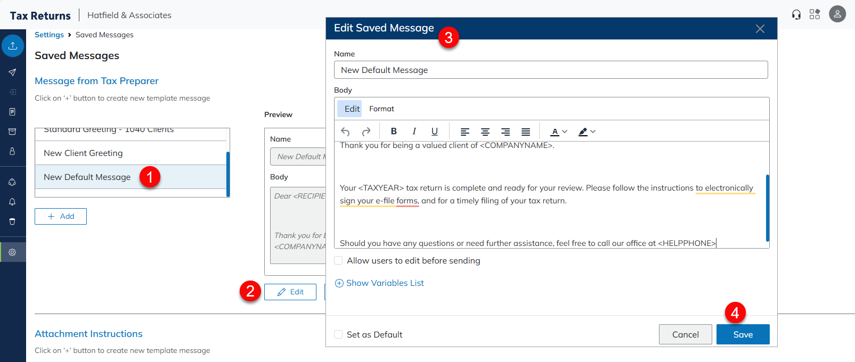Redo the last undone edit
The width and height of the screenshot is (855, 362).
pos(366,131)
